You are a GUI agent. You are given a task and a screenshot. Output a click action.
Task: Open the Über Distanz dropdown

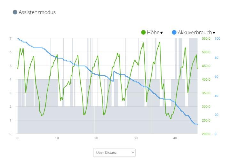tap(114, 153)
